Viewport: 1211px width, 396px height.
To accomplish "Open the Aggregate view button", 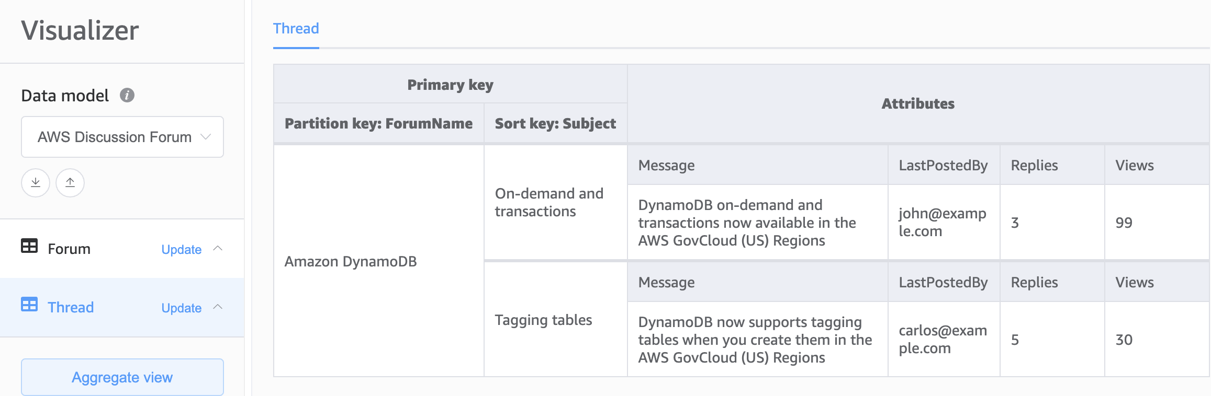I will click(122, 377).
